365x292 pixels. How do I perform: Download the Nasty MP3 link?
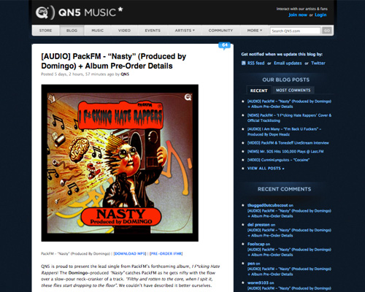(x=130, y=253)
